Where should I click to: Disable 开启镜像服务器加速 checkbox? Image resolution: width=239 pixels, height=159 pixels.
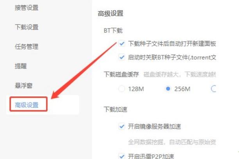pos(121,126)
